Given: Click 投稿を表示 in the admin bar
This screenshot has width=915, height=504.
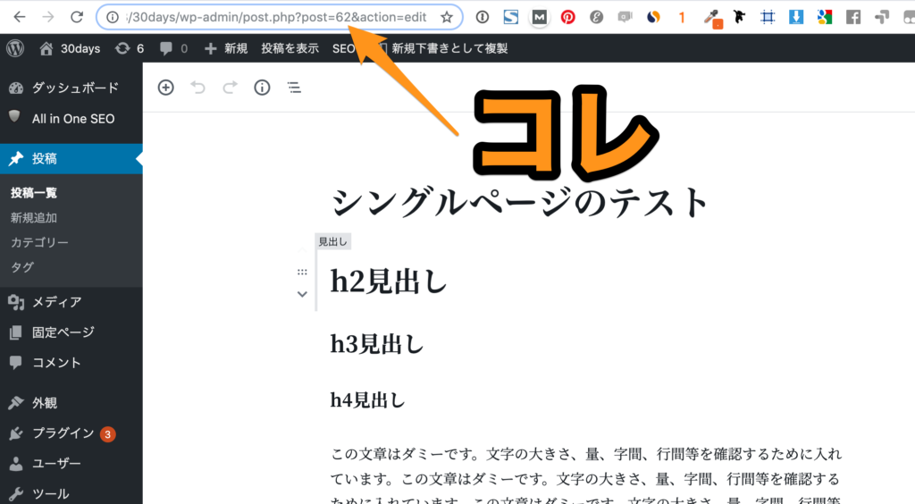Looking at the screenshot, I should (x=290, y=48).
